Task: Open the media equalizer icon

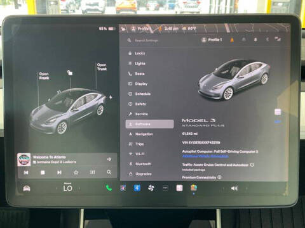Action: pos(93,172)
